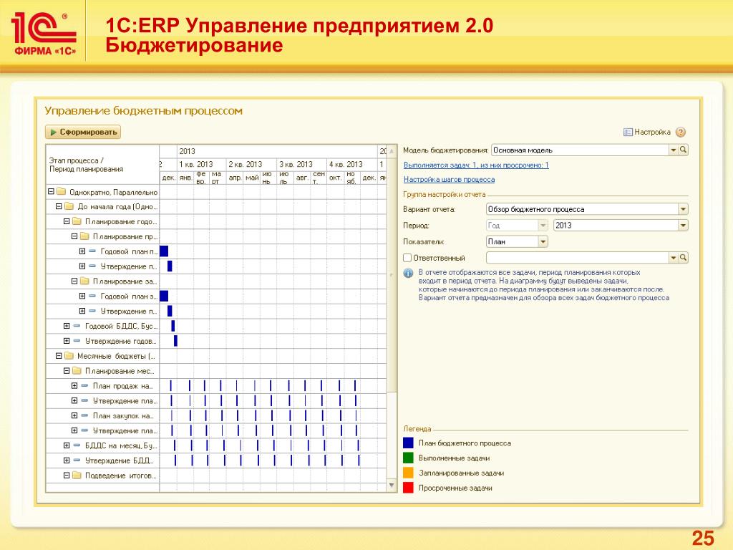The height and width of the screenshot is (550, 733).
Task: Click the Ответственный input field
Action: coord(578,258)
